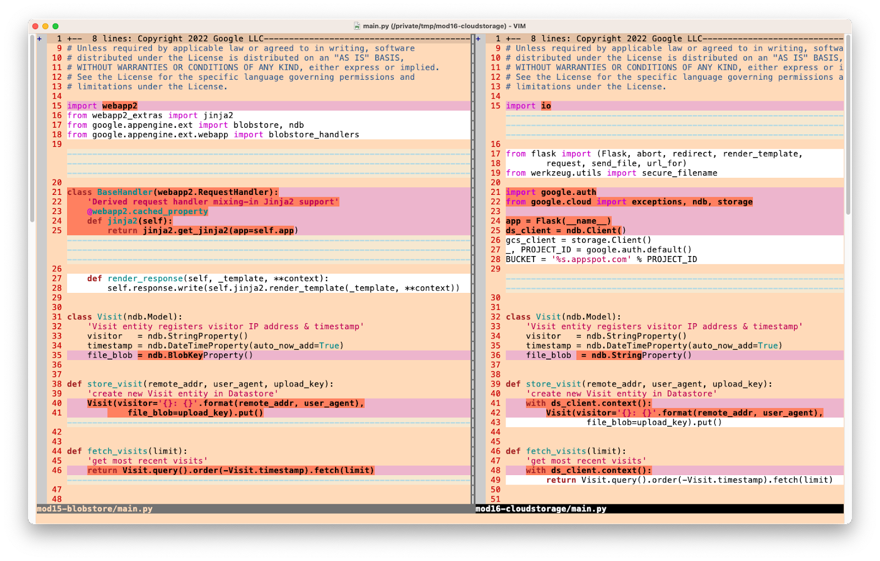Image resolution: width=880 pixels, height=561 pixels.
Task: Expand the fold marker in left pane
Action: pos(39,39)
